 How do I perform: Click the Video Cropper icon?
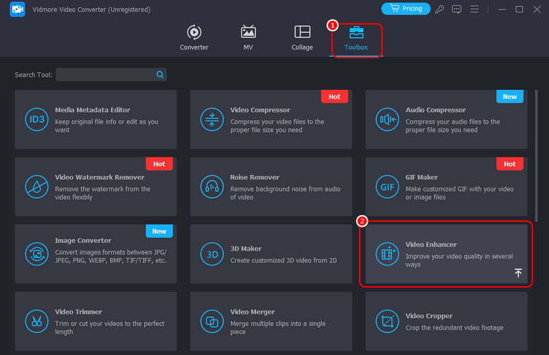[386, 321]
